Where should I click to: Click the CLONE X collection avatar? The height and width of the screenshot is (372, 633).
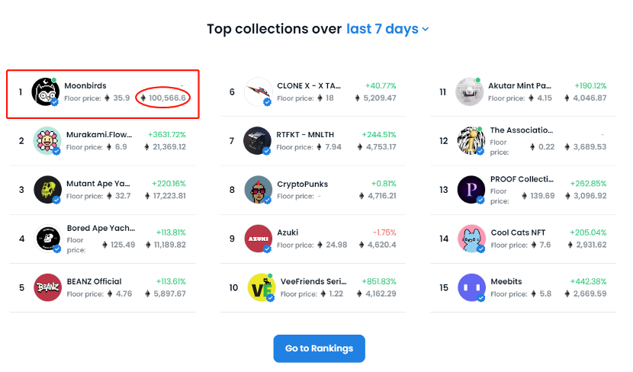tap(258, 92)
